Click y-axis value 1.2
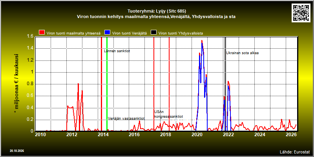Image resolution: width=314 pixels, height=157 pixels. (30, 60)
